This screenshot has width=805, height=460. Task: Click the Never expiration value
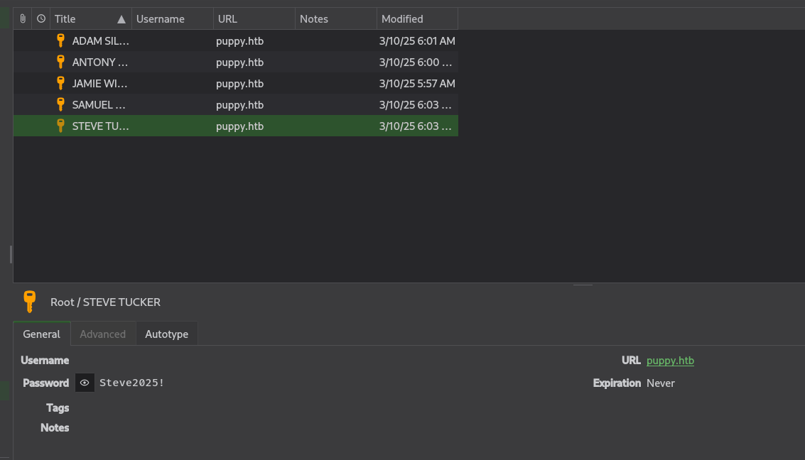[661, 383]
